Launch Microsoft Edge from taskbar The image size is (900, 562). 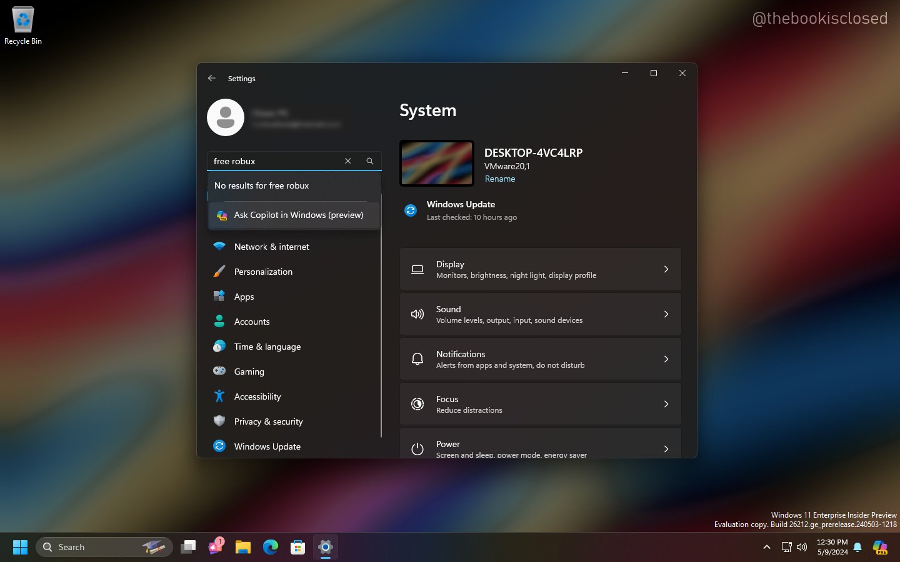[270, 547]
